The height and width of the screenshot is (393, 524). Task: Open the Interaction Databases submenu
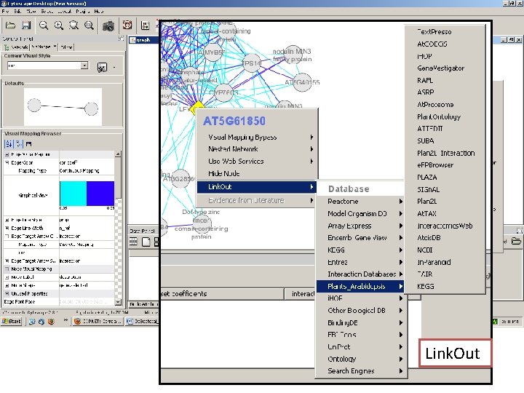pos(360,274)
